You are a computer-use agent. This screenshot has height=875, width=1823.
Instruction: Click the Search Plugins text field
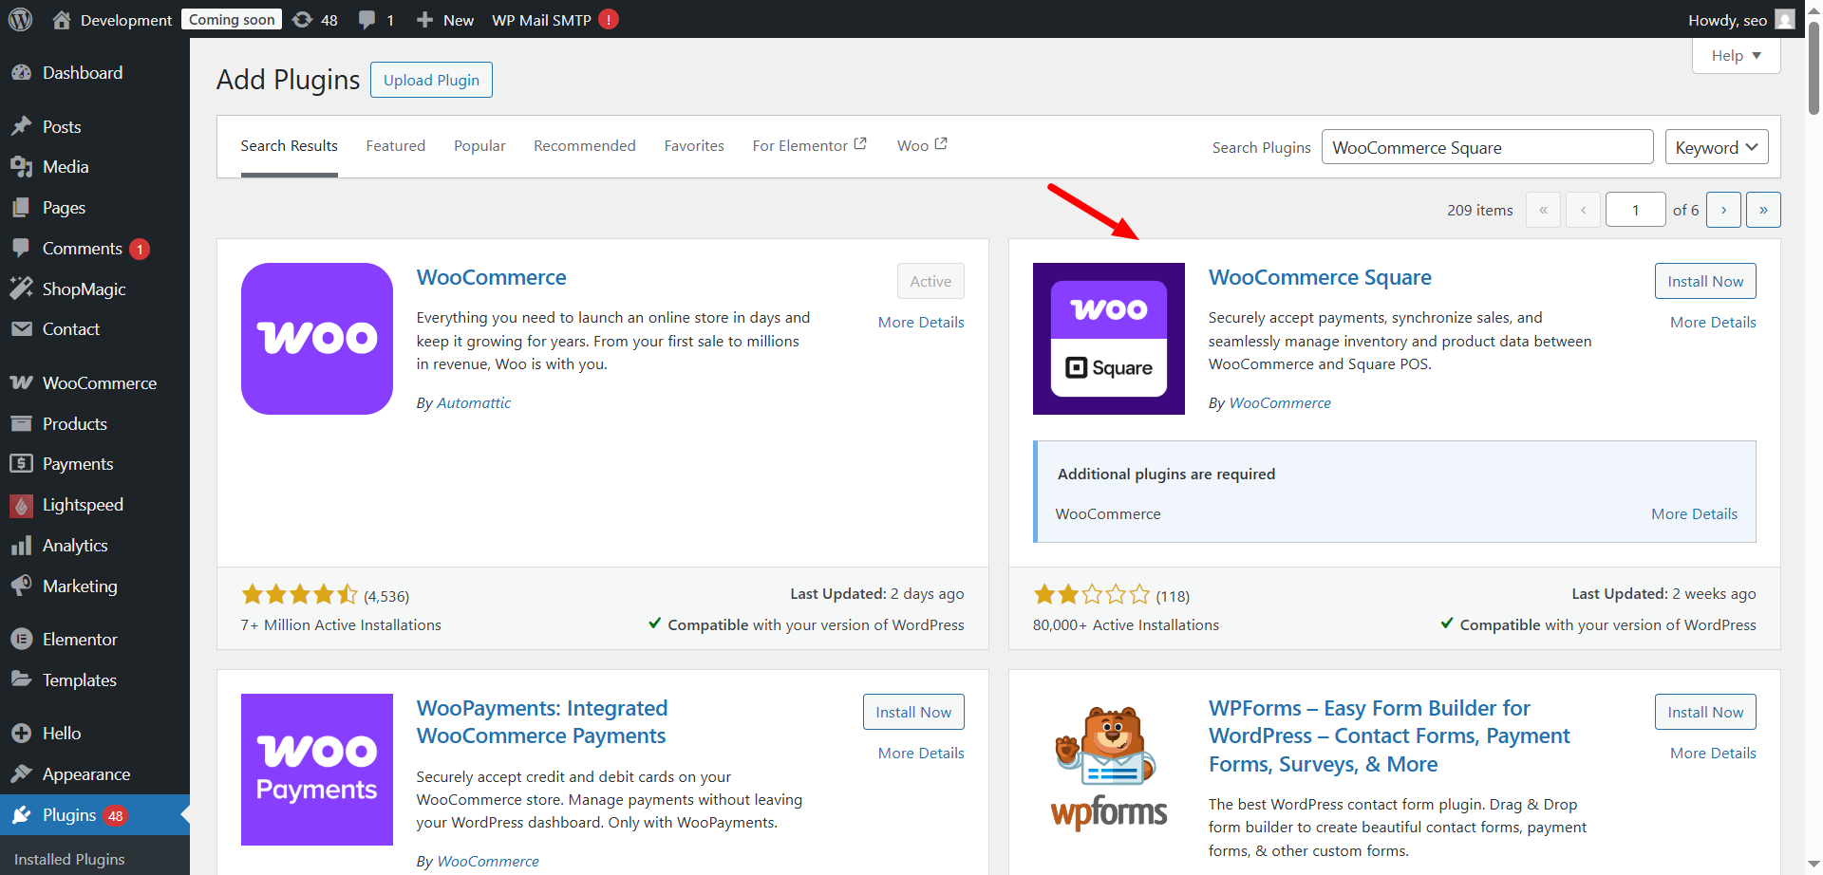click(1487, 147)
